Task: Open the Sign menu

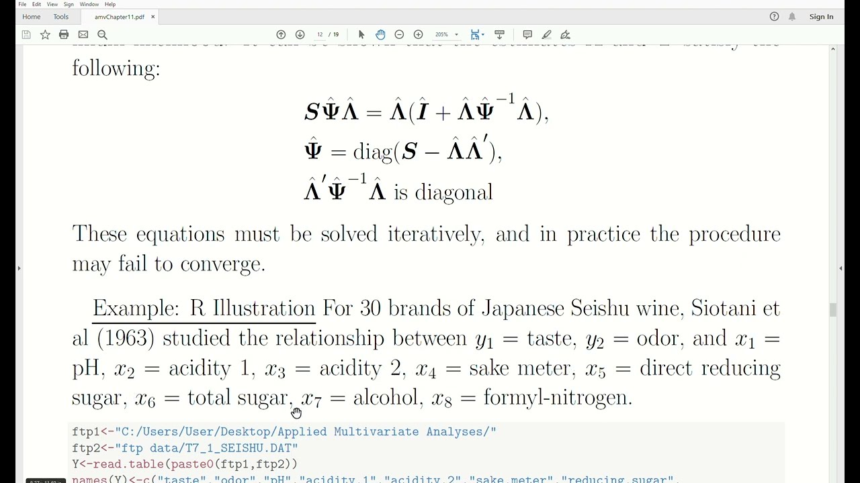Action: click(69, 4)
